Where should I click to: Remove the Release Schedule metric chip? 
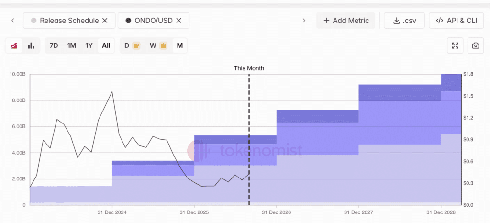pos(105,21)
